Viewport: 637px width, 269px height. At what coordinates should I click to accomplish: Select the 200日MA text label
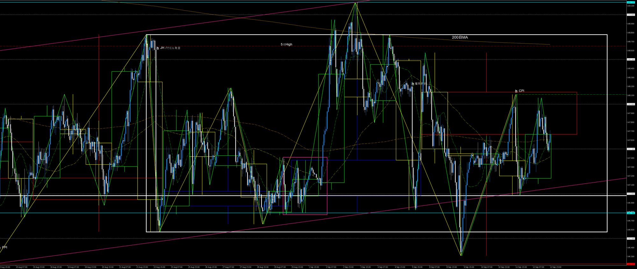tap(460, 38)
